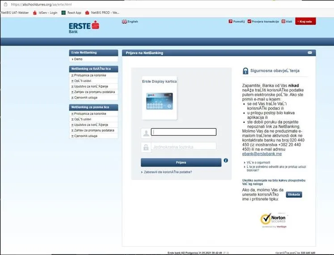Open the IdServ - Login bookmark

tap(45, 13)
